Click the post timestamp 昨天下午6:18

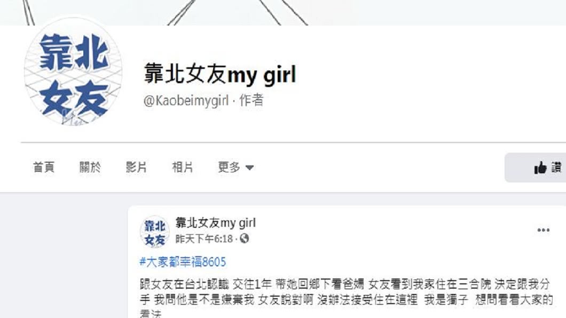204,238
